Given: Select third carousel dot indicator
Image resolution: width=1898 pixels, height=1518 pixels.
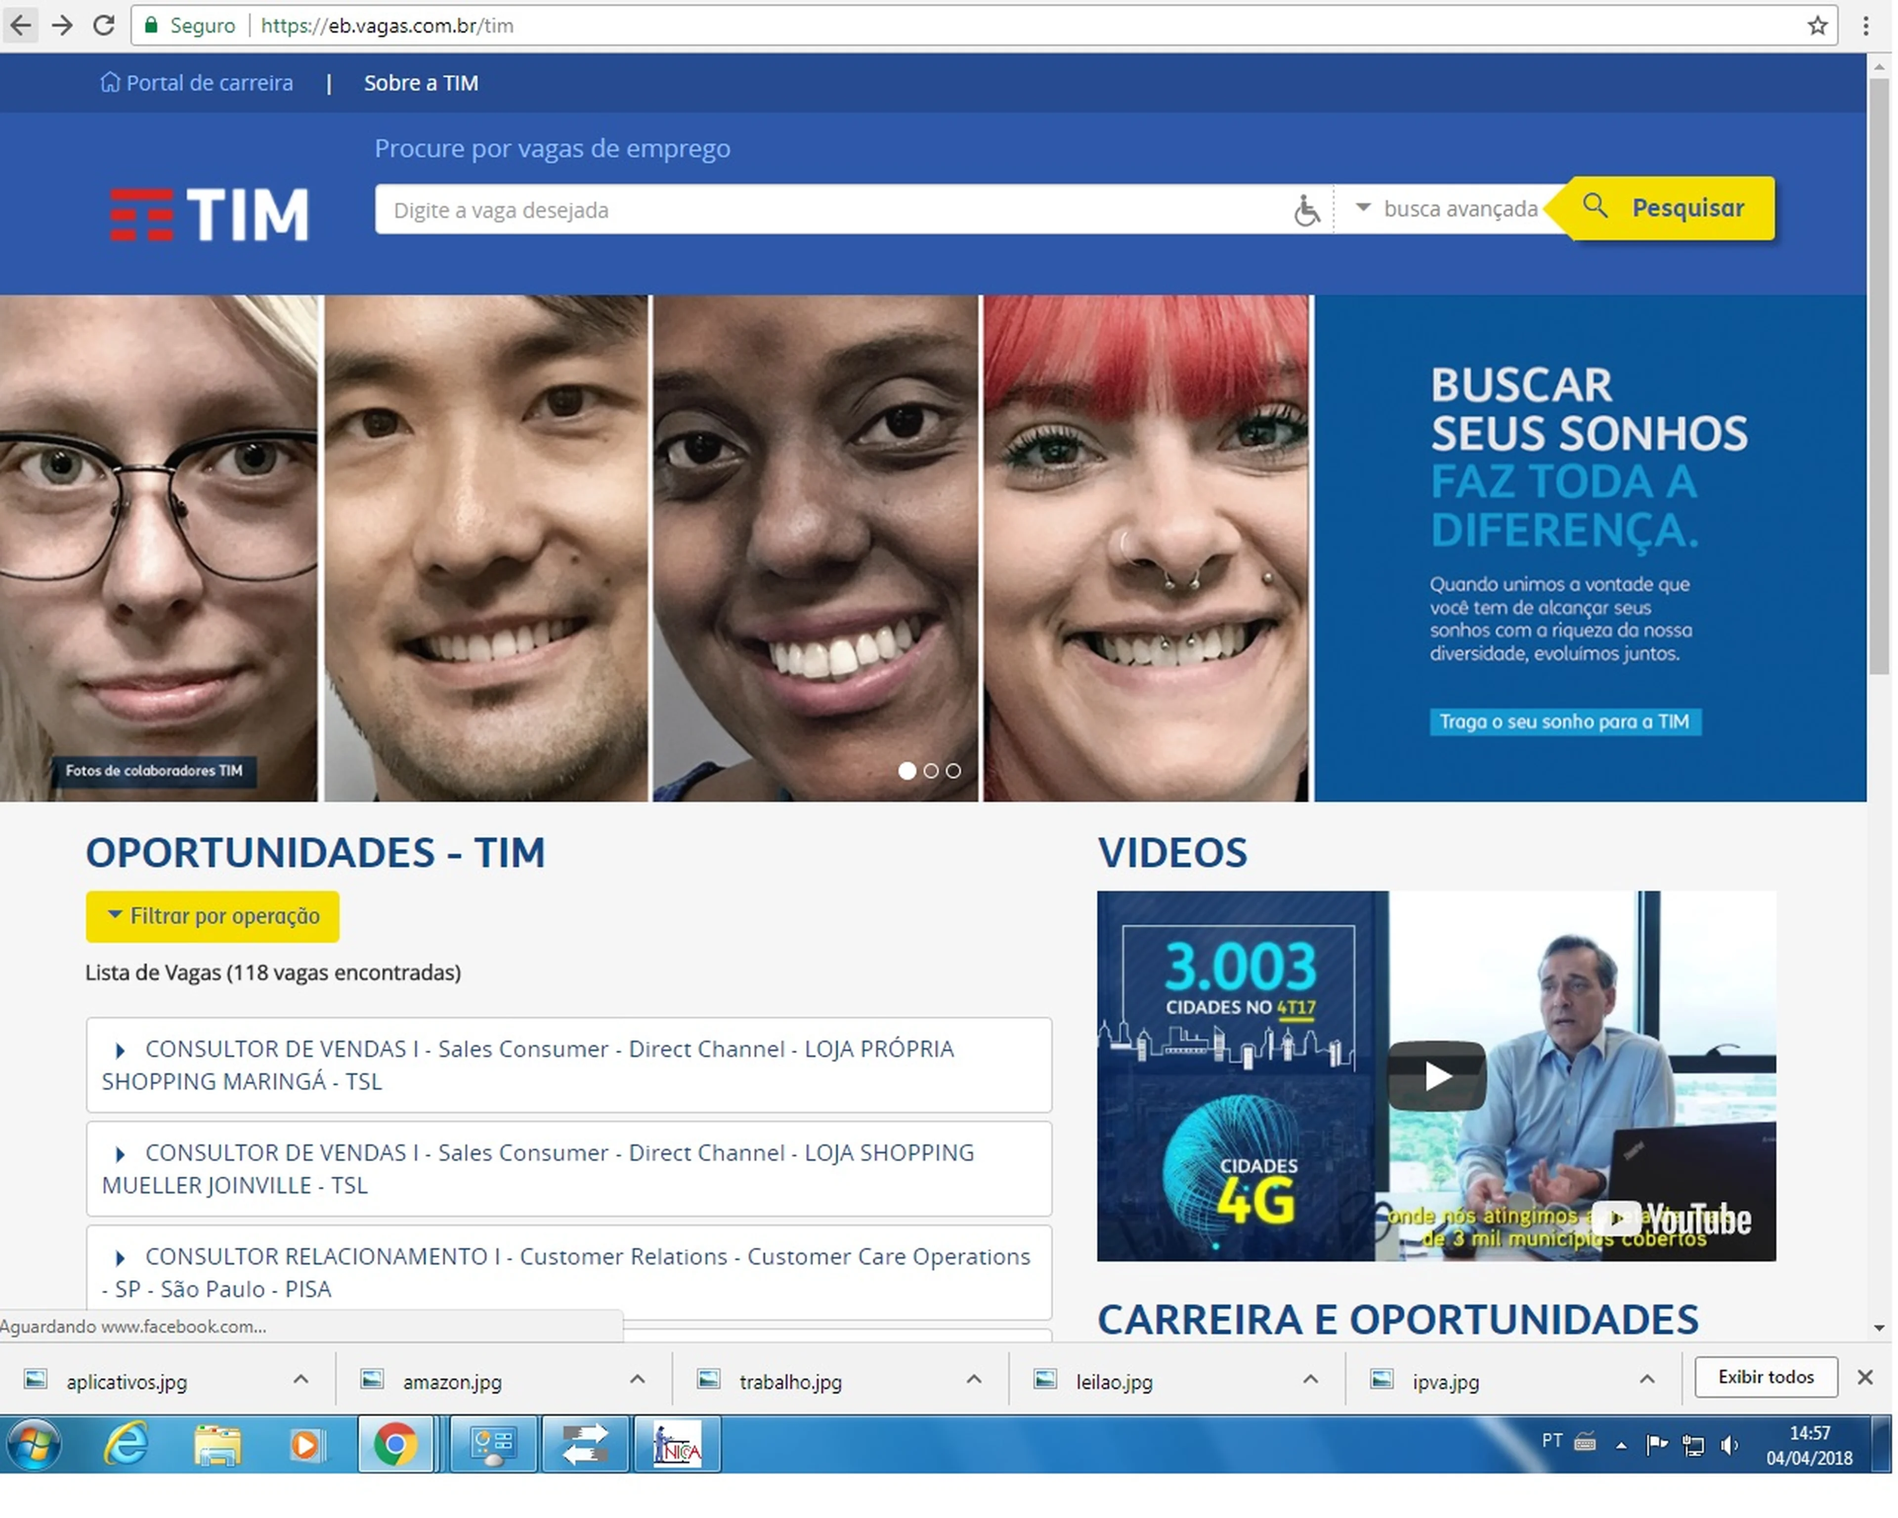Looking at the screenshot, I should pyautogui.click(x=953, y=771).
